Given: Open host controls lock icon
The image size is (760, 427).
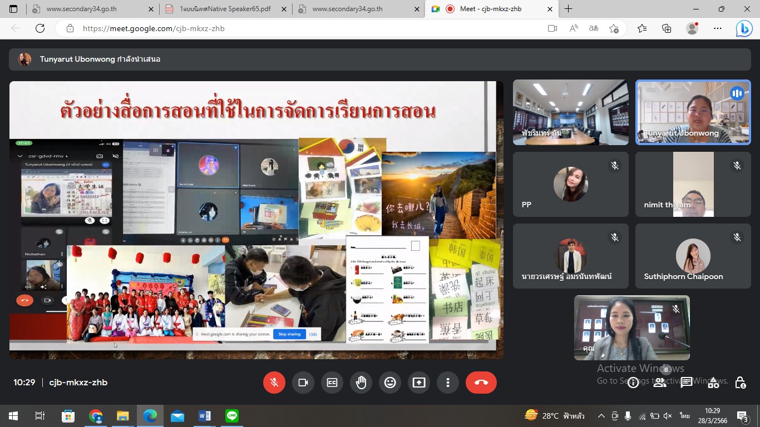Looking at the screenshot, I should coord(740,383).
